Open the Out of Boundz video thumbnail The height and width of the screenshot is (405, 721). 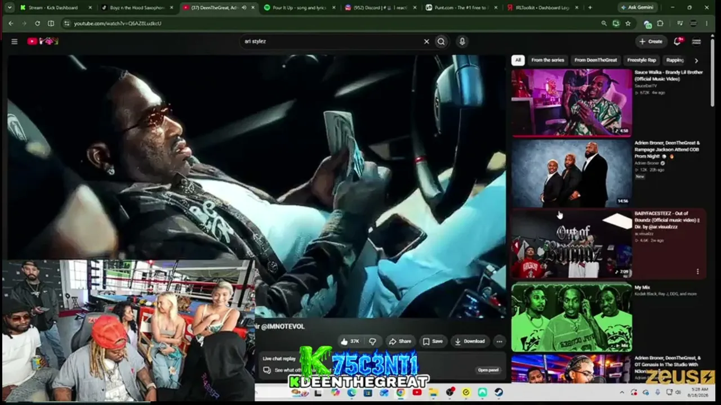[572, 244]
